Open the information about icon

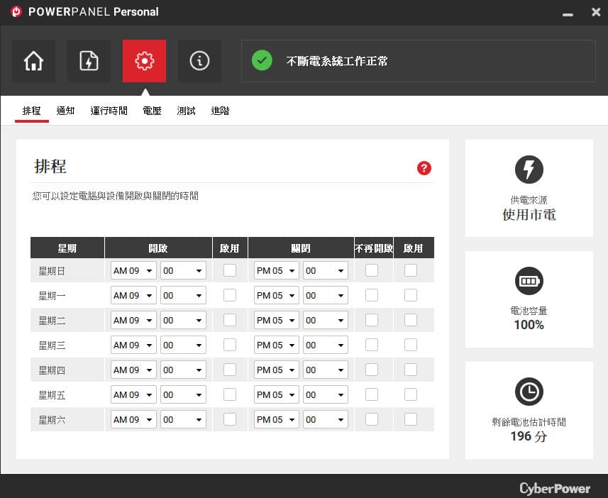click(x=199, y=61)
